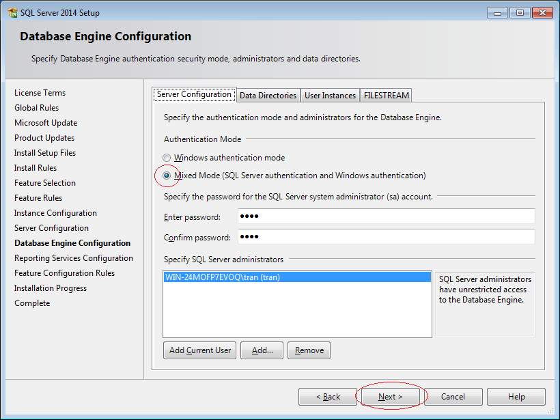Click the Confirm password field
This screenshot has height=420, width=560.
point(387,236)
